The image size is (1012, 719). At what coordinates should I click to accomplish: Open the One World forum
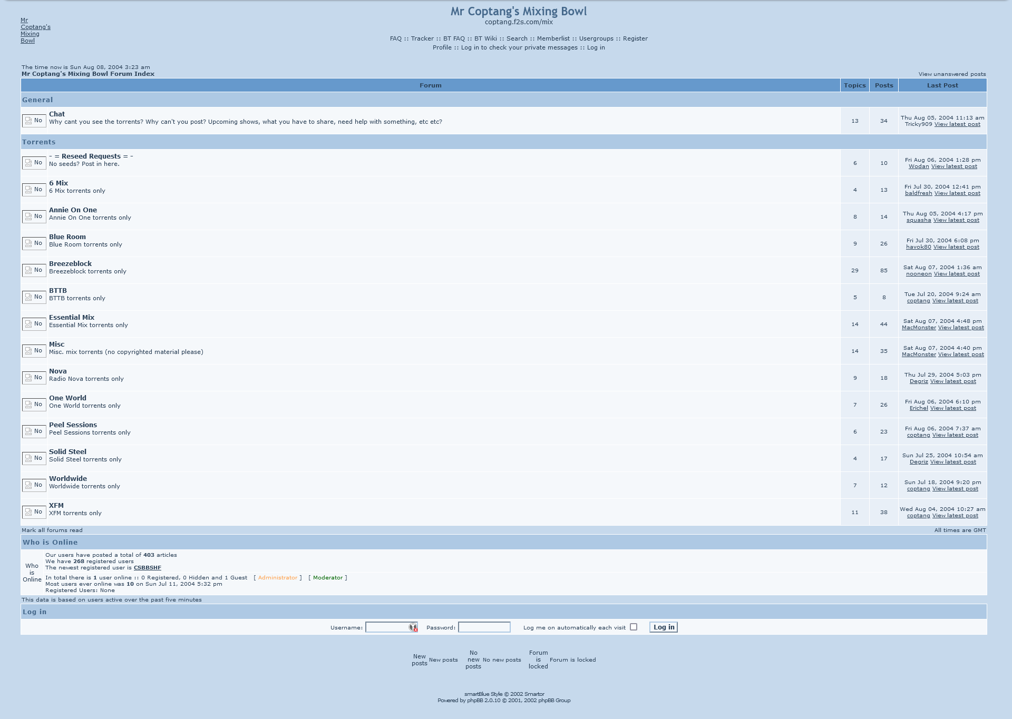(x=67, y=398)
